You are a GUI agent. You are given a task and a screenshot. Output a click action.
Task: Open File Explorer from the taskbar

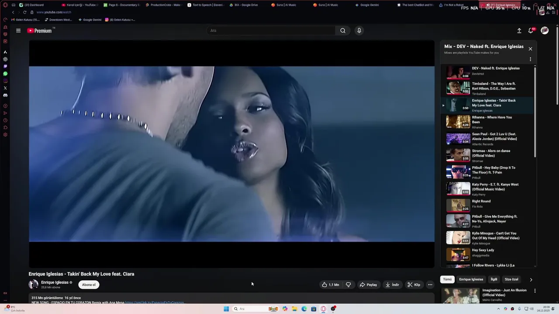(294, 309)
